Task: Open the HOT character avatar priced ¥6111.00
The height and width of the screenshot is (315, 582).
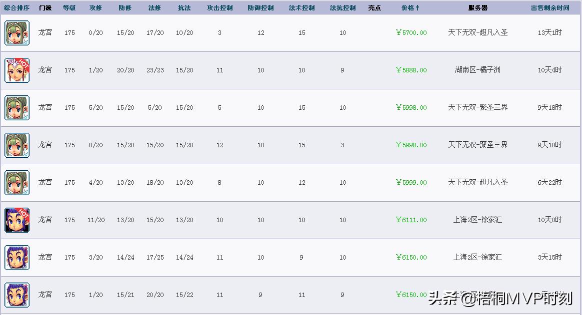Action: coord(17,220)
